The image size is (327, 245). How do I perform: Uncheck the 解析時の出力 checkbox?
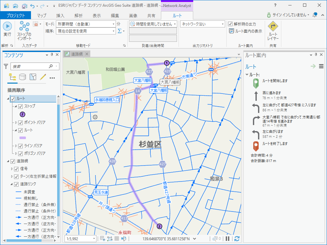click(x=230, y=24)
